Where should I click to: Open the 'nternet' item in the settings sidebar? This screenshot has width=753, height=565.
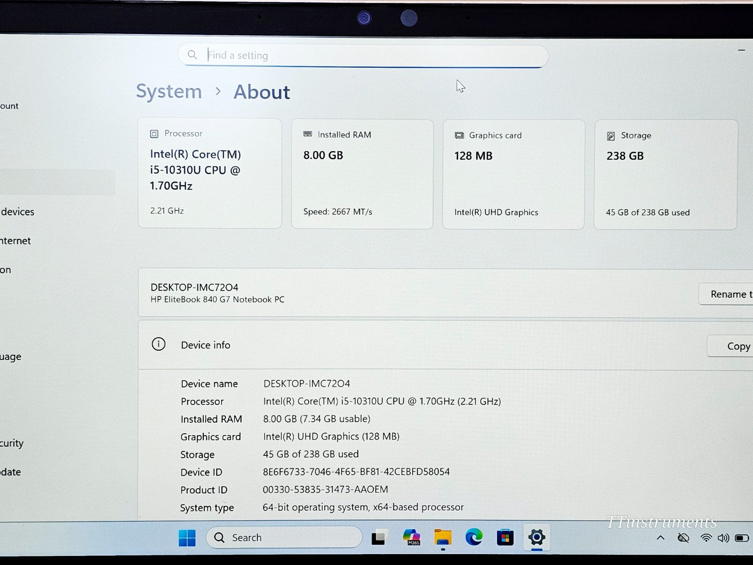click(16, 241)
